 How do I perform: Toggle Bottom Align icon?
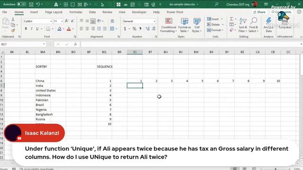click(93, 21)
